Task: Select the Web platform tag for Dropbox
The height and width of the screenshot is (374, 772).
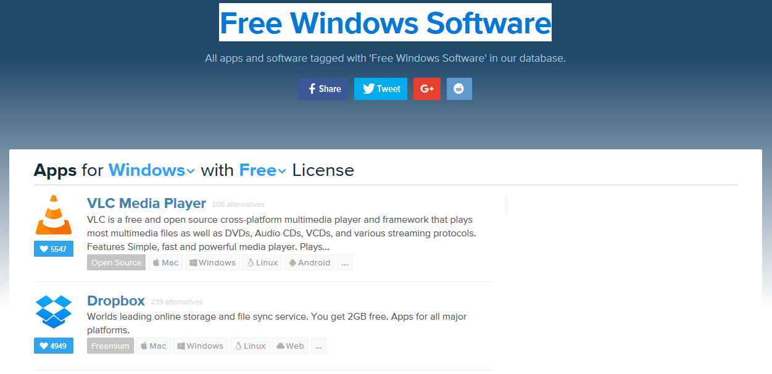Action: [290, 346]
